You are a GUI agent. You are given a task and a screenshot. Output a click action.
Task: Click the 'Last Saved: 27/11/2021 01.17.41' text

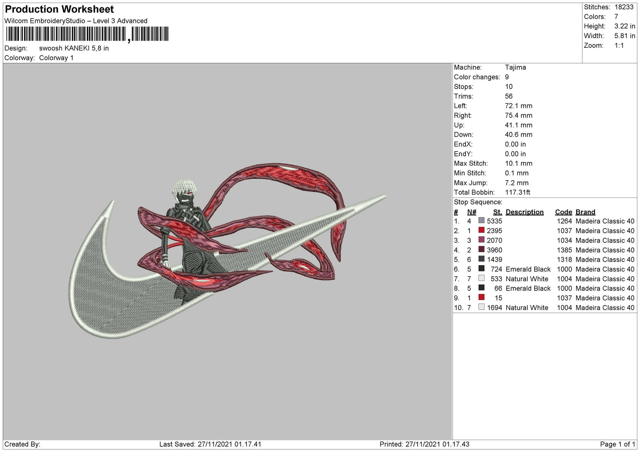pos(210,444)
